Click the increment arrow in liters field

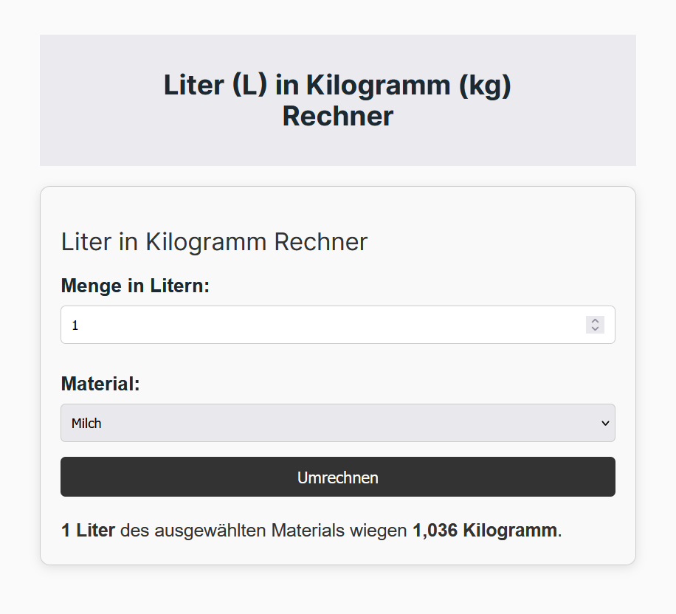[x=595, y=321]
